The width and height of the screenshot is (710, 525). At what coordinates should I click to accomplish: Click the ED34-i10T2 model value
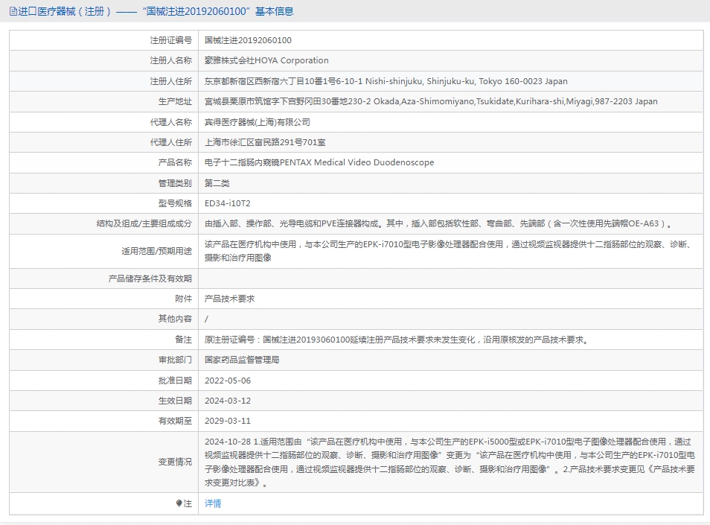coord(227,203)
